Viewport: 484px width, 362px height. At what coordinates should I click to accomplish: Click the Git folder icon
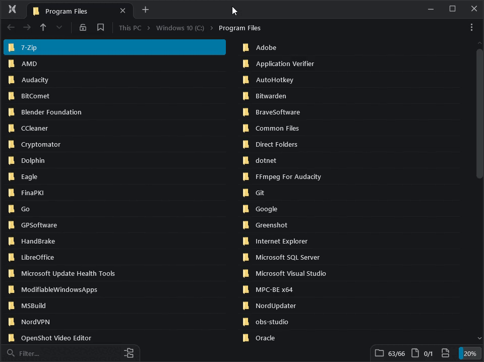click(x=246, y=193)
